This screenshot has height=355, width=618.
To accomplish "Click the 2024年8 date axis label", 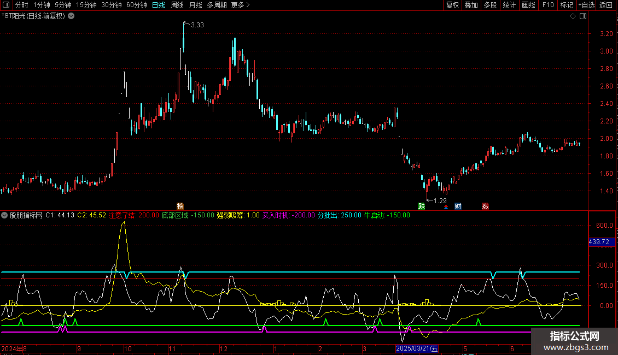I will (x=14, y=348).
